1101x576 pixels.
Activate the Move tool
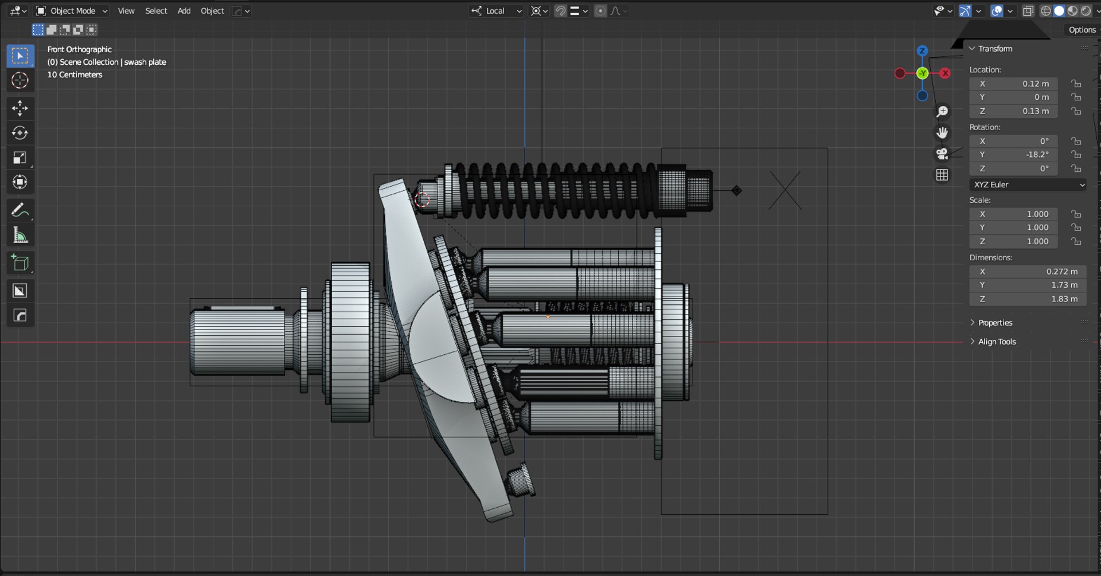click(20, 108)
